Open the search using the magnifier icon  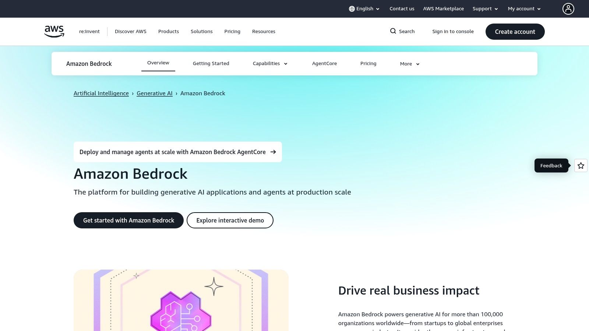pyautogui.click(x=394, y=31)
